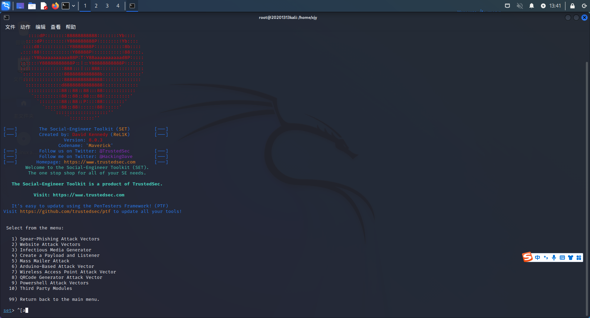Switch to workspace 1
The height and width of the screenshot is (318, 590).
point(85,6)
